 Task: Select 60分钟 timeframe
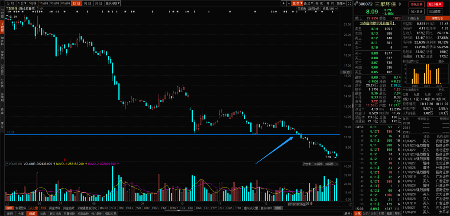[x=66, y=3]
